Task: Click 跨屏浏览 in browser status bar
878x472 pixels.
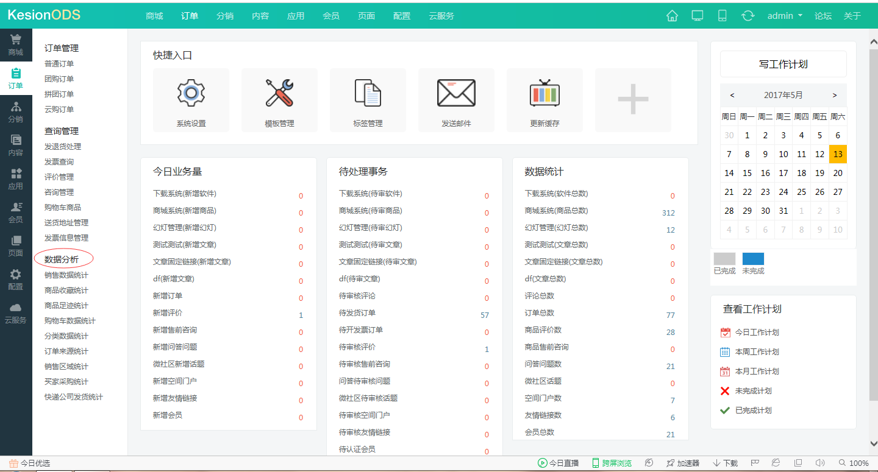Action: 612,463
